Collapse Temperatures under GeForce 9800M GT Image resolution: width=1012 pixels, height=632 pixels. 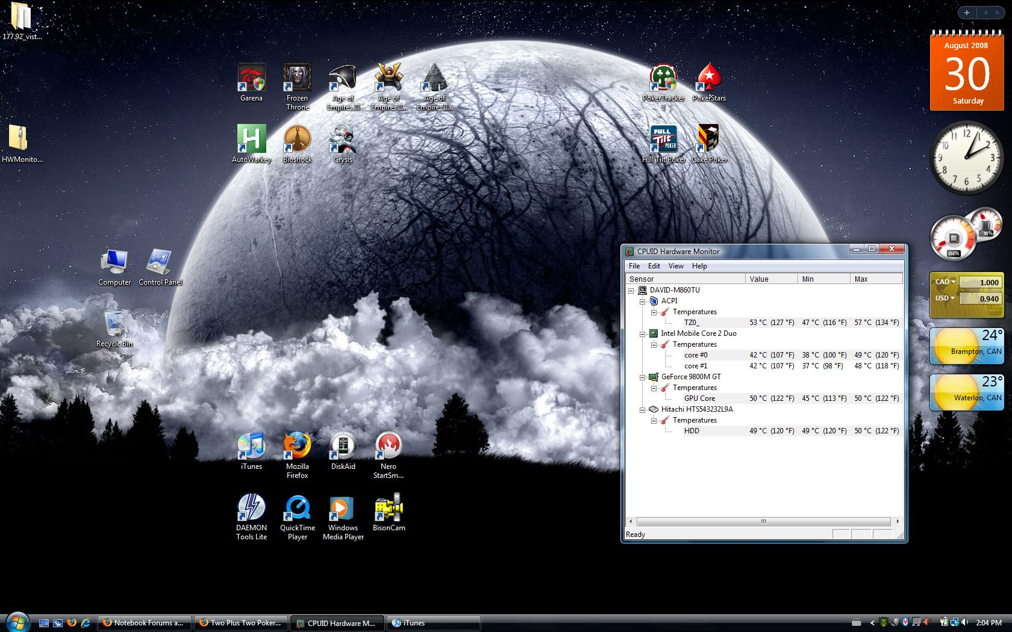(654, 388)
